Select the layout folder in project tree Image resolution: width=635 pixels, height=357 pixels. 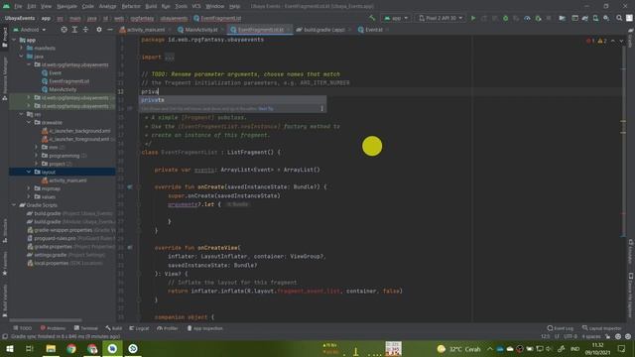point(62,172)
